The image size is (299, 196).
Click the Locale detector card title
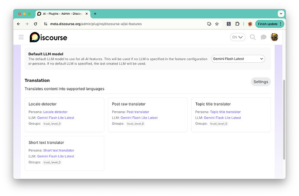click(x=42, y=104)
